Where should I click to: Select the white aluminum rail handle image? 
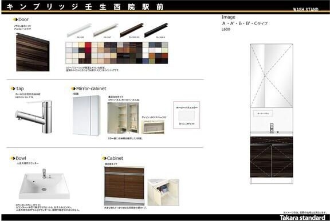click(x=79, y=30)
